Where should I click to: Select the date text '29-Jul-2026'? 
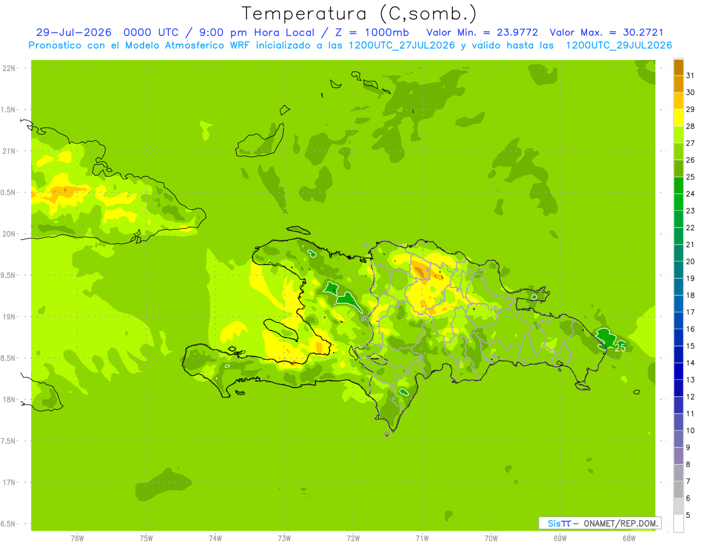(74, 32)
